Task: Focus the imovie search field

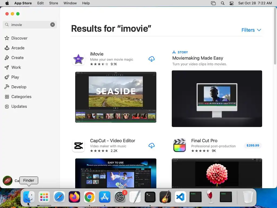Action: 30,25
